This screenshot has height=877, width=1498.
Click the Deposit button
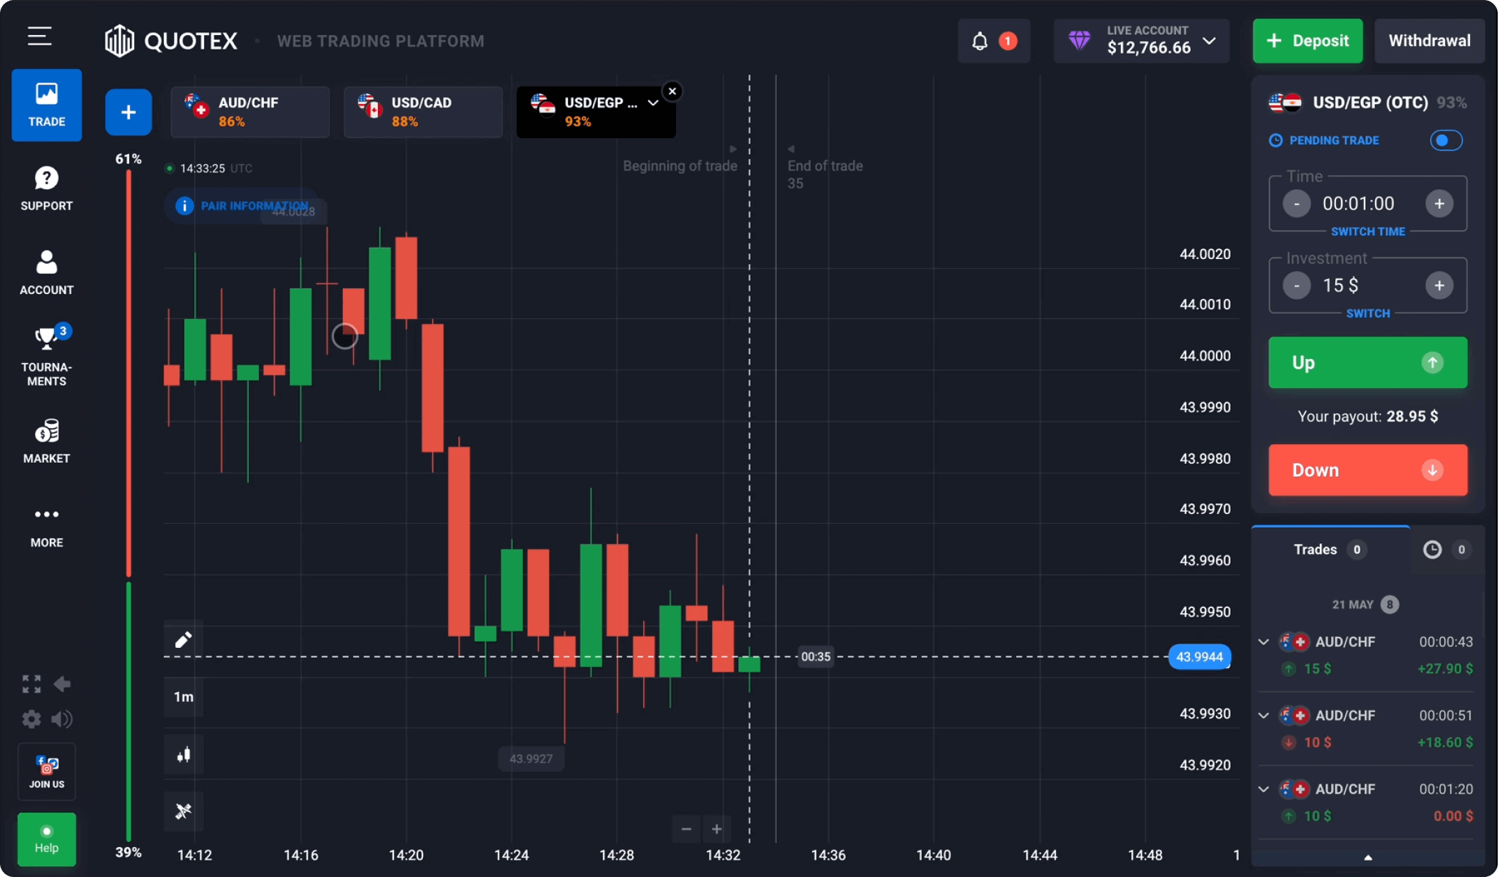[1307, 40]
